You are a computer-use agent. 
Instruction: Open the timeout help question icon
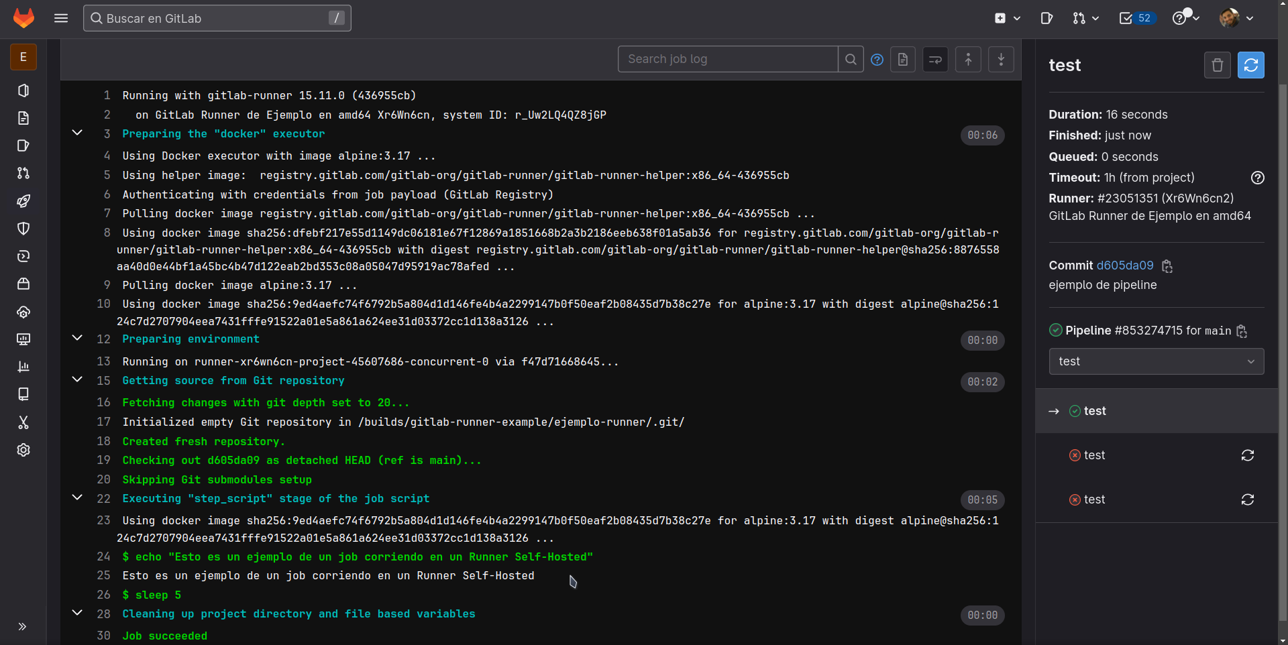[x=1258, y=178]
